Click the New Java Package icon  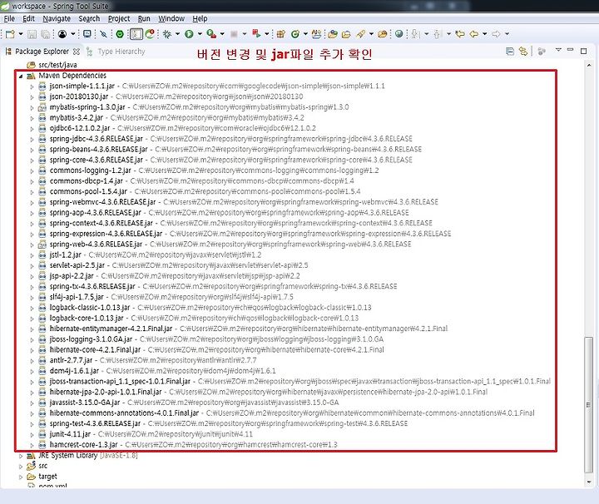[281, 34]
